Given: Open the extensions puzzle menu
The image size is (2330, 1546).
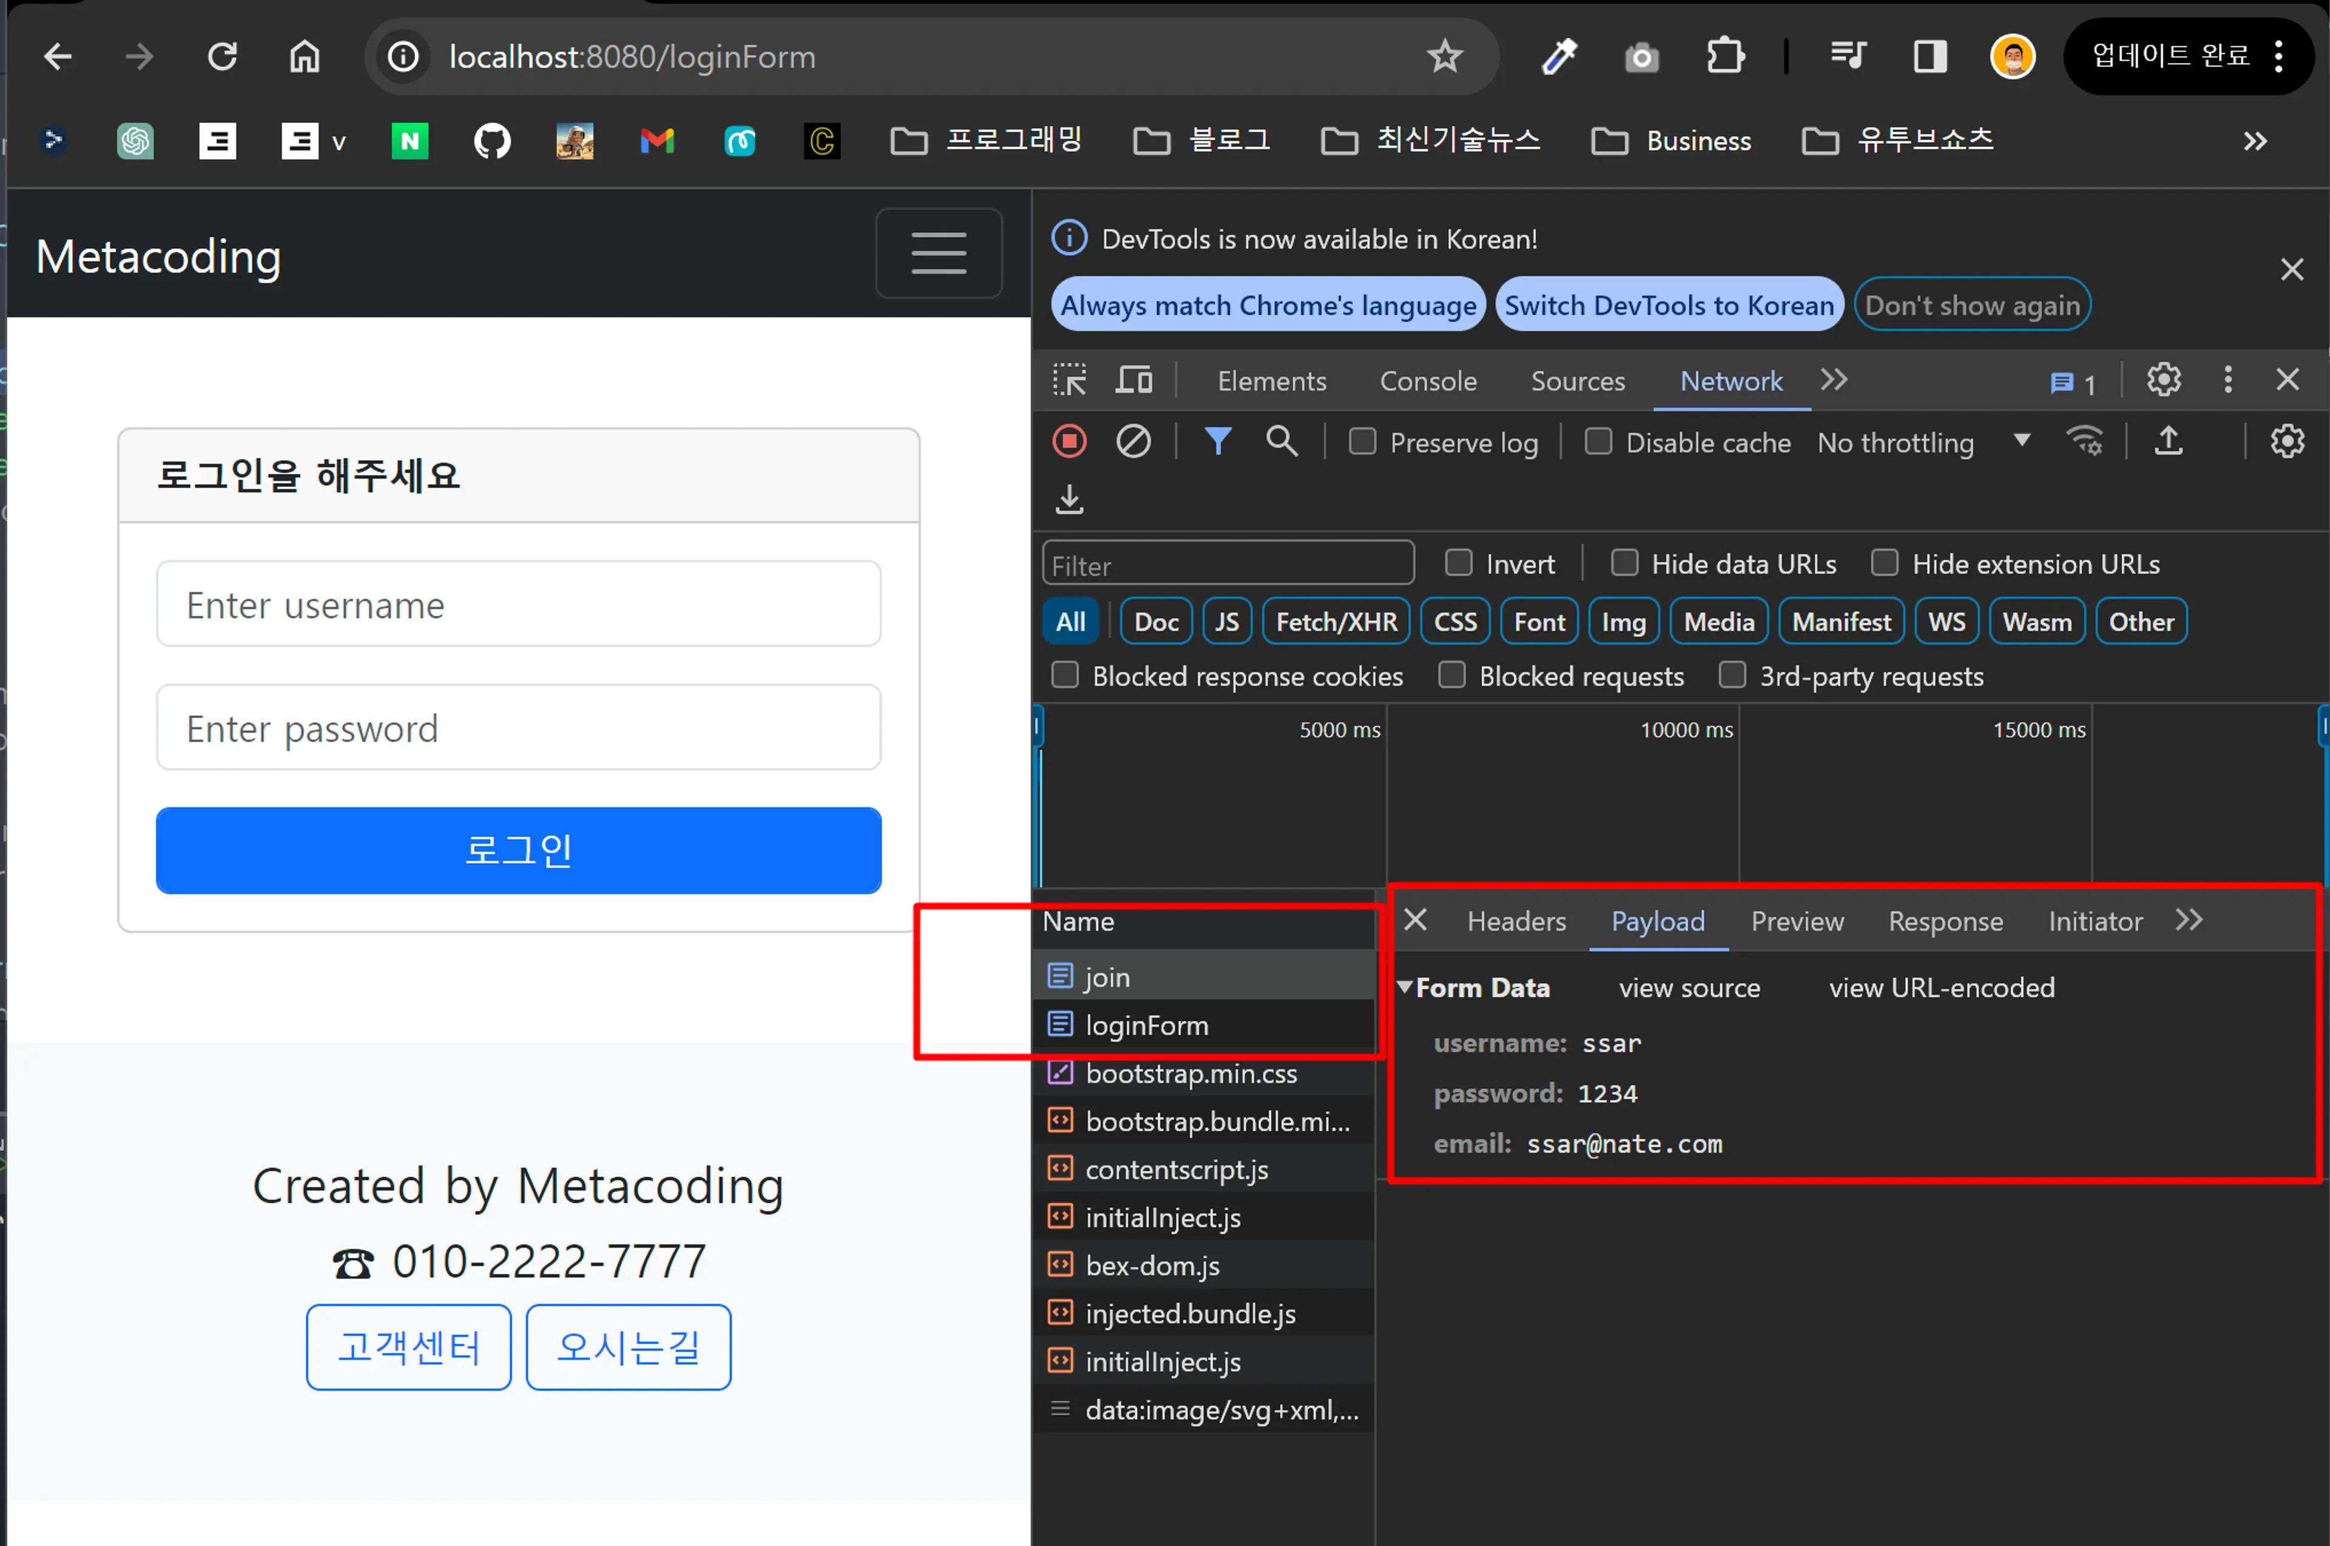Looking at the screenshot, I should point(1725,56).
